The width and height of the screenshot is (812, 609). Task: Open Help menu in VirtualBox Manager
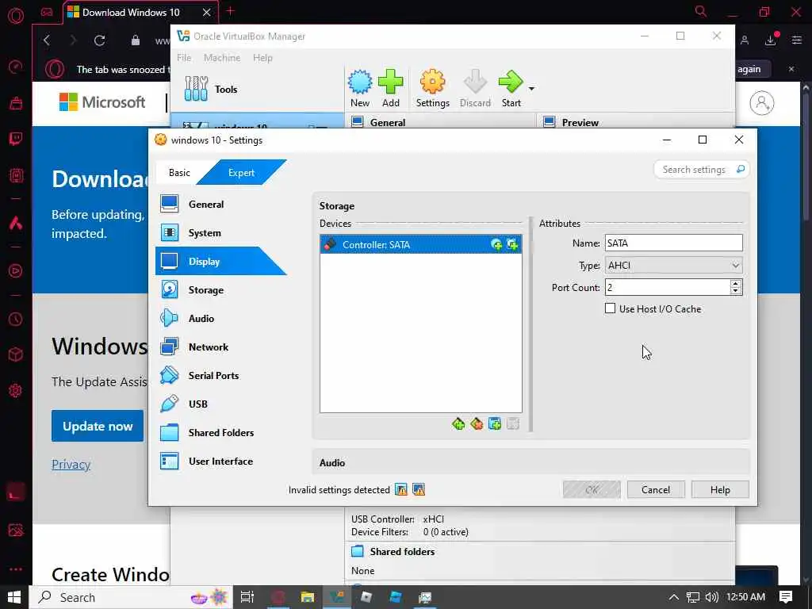coord(262,57)
